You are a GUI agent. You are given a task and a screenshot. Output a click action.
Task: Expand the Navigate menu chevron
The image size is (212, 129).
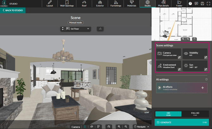[148, 127]
